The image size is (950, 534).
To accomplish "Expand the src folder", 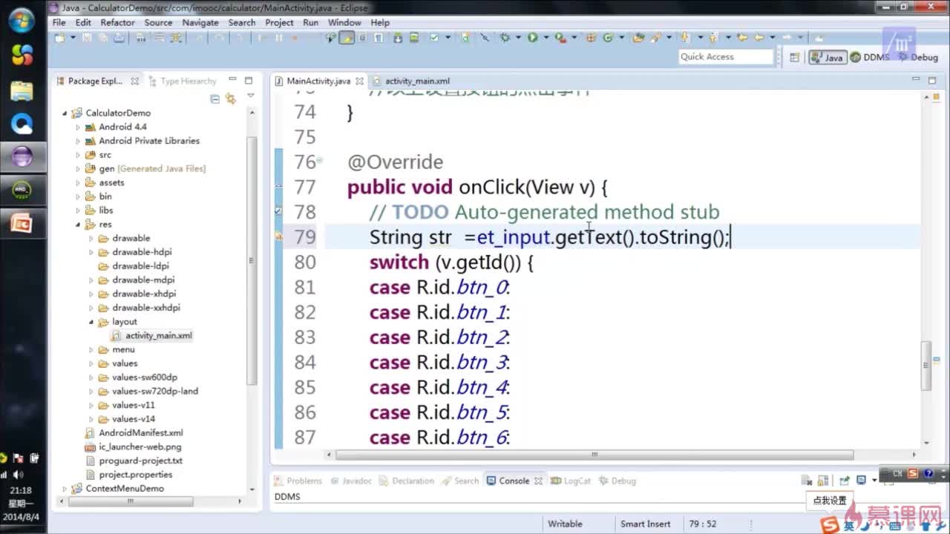I will pyautogui.click(x=78, y=155).
